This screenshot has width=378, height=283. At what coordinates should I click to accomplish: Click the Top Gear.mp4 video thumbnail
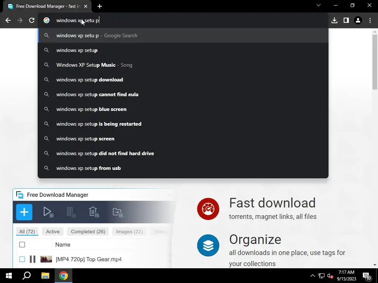[46, 259]
